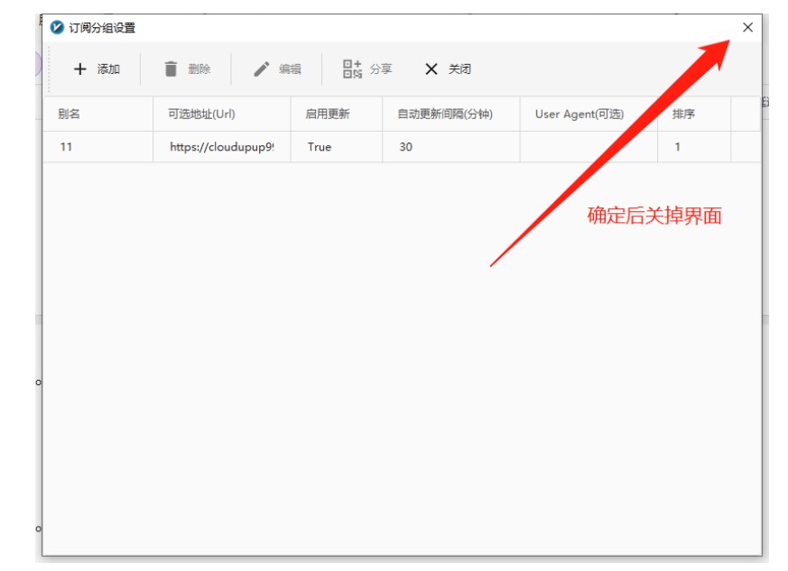Click the User Agent(可选) column header
The height and width of the screenshot is (571, 788).
[589, 114]
